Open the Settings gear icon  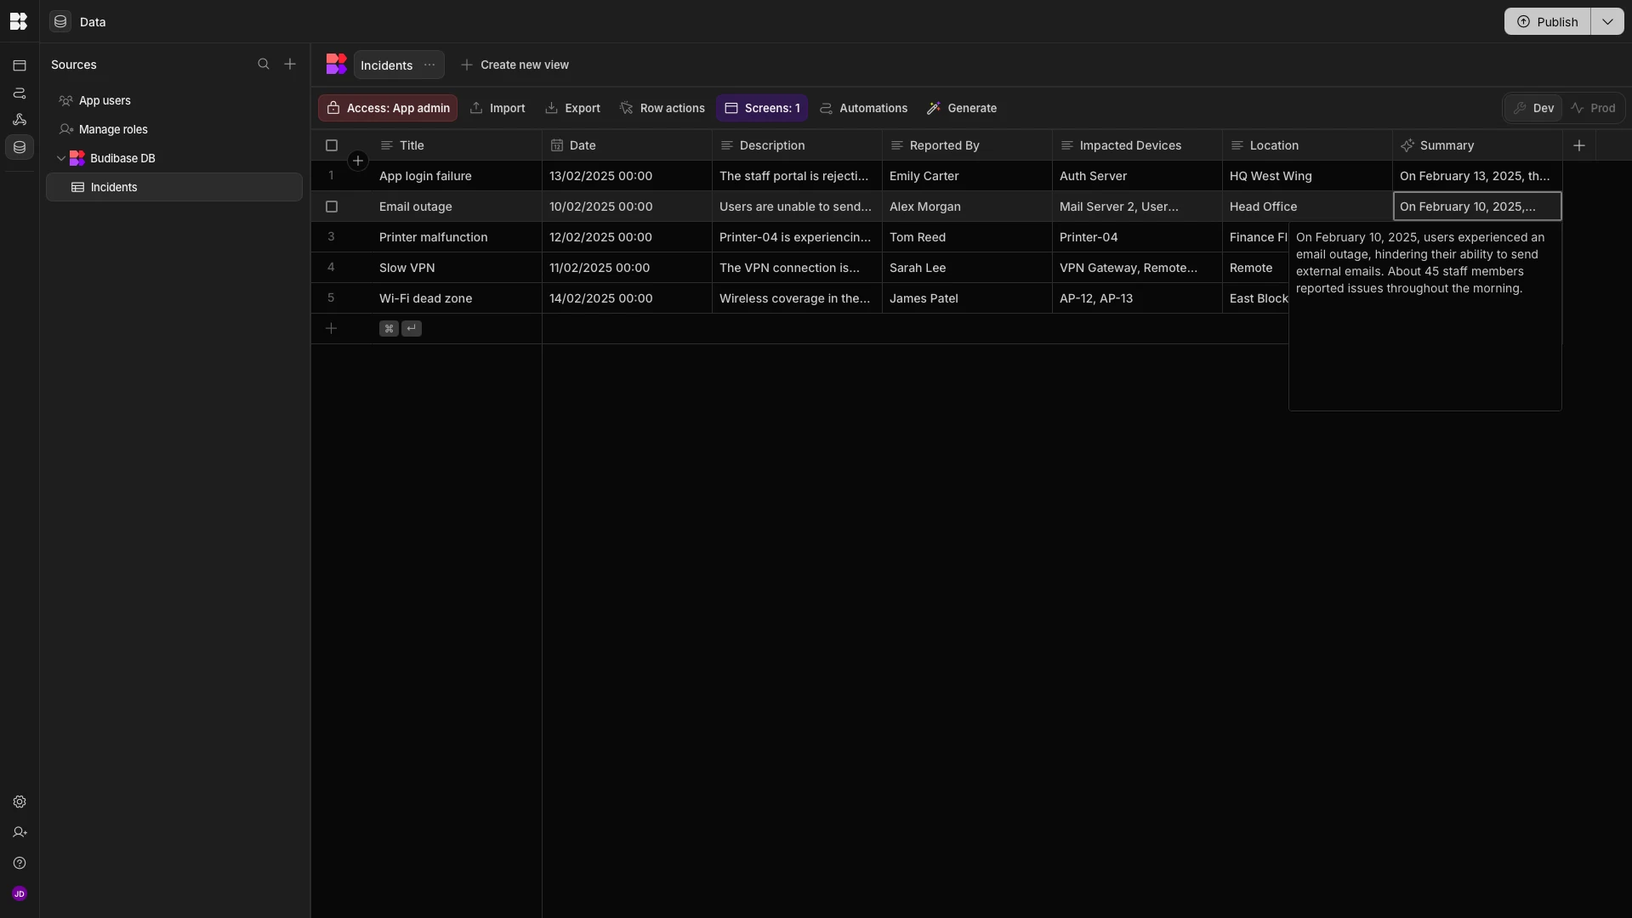[20, 802]
